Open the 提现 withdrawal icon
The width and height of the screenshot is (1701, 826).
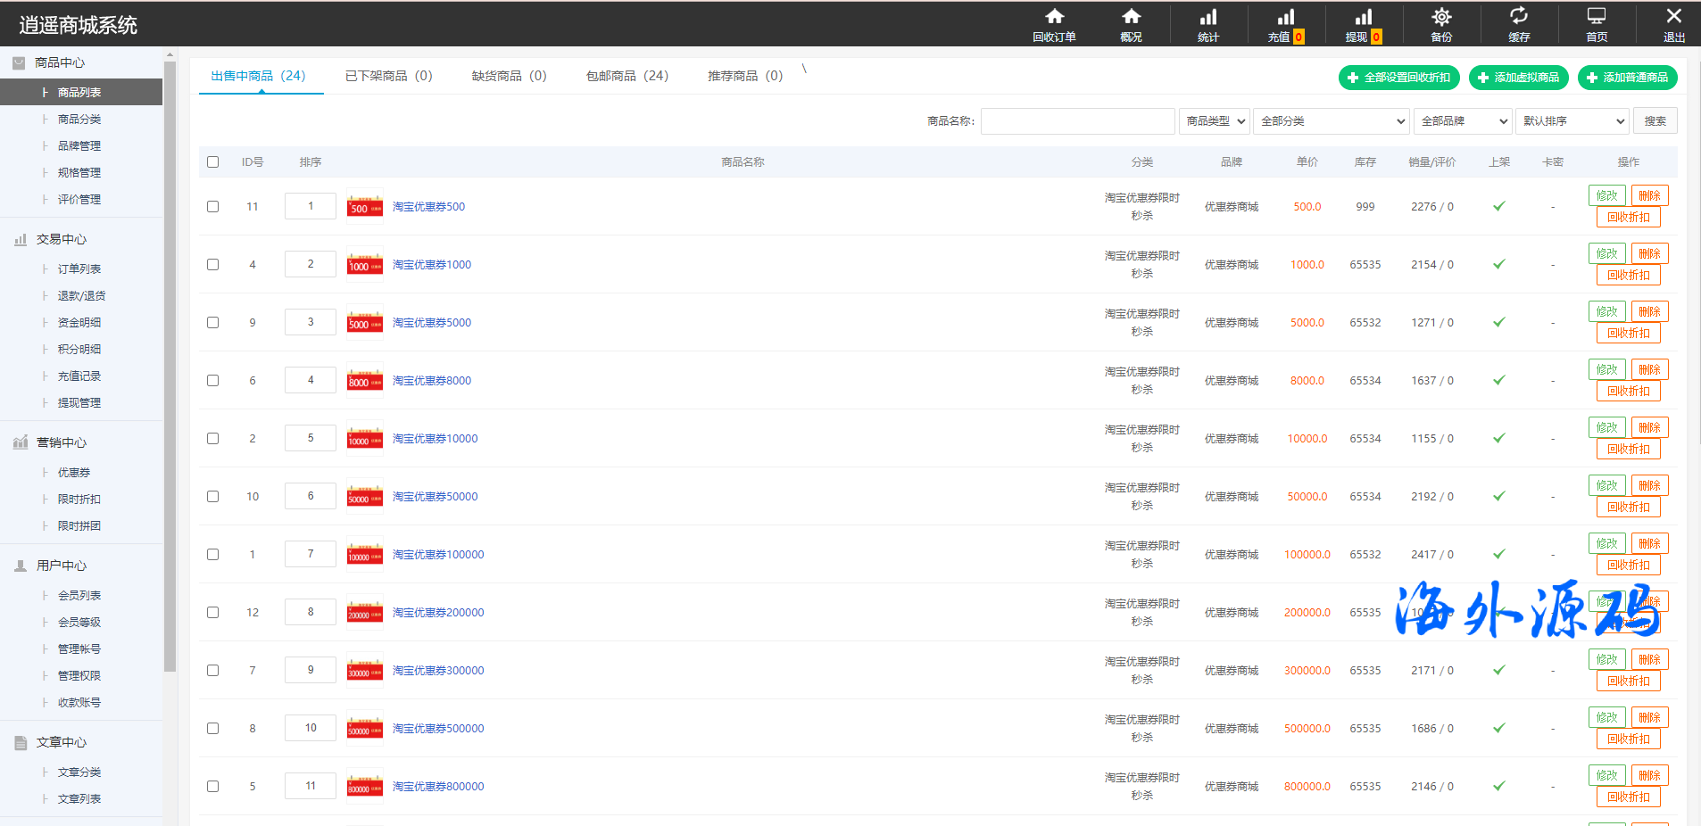(x=1363, y=17)
